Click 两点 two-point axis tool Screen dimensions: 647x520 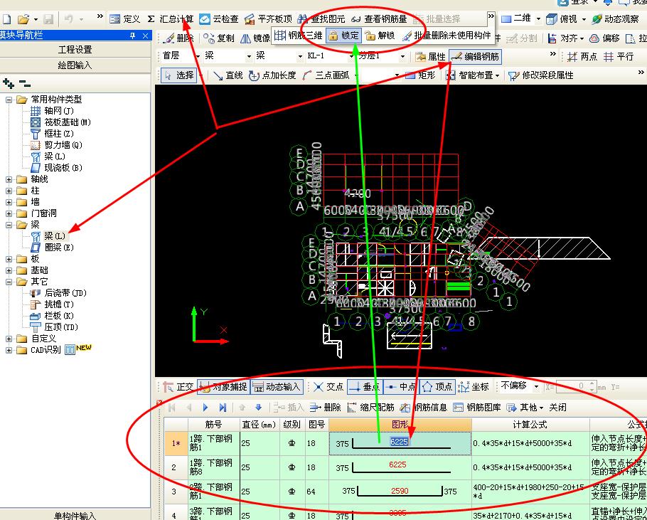click(582, 56)
